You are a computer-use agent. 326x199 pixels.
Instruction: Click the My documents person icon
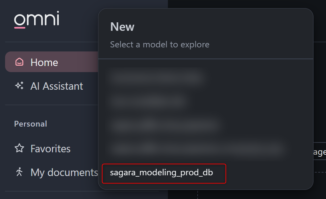click(x=19, y=172)
